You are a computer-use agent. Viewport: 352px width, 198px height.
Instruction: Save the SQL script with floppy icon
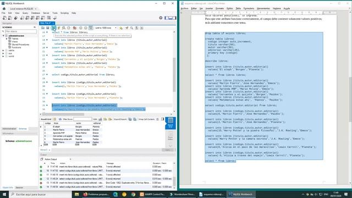point(48,28)
